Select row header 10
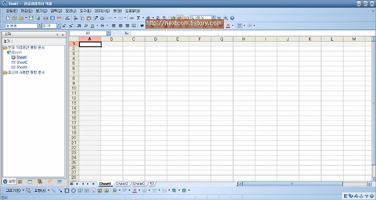The width and height of the screenshot is (376, 200). pos(74,88)
